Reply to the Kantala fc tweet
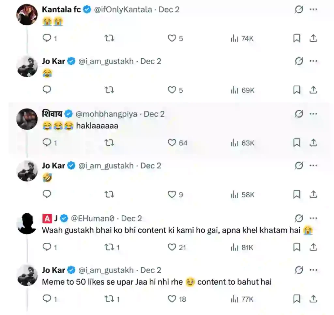Image resolution: width=334 pixels, height=315 pixels. (47, 38)
